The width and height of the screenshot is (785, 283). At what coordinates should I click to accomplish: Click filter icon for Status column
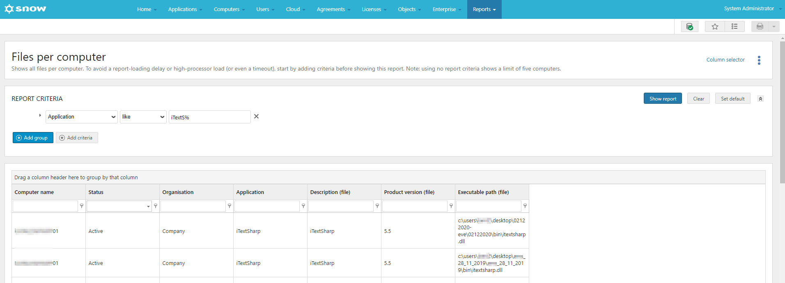156,206
